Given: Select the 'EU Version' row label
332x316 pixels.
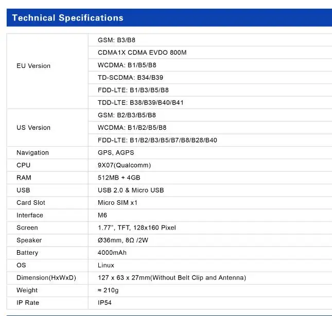Looking at the screenshot, I should tap(33, 66).
